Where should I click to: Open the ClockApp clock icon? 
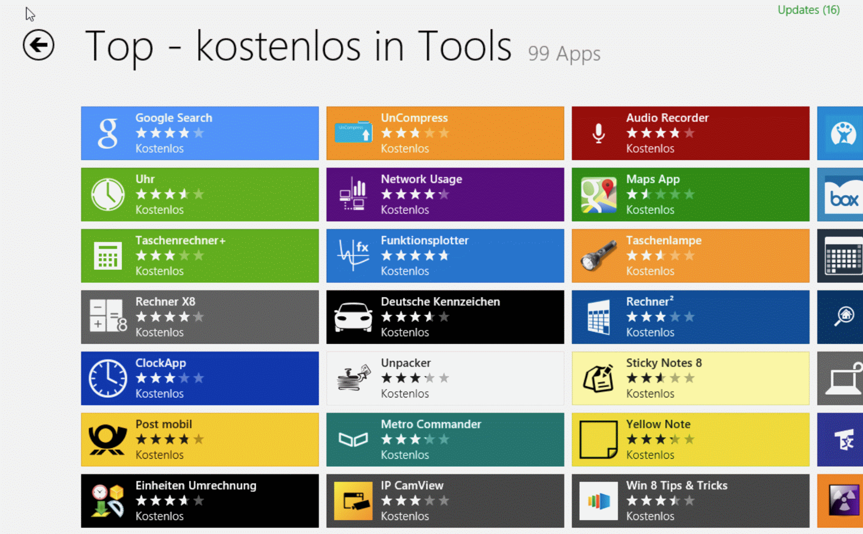pos(108,378)
